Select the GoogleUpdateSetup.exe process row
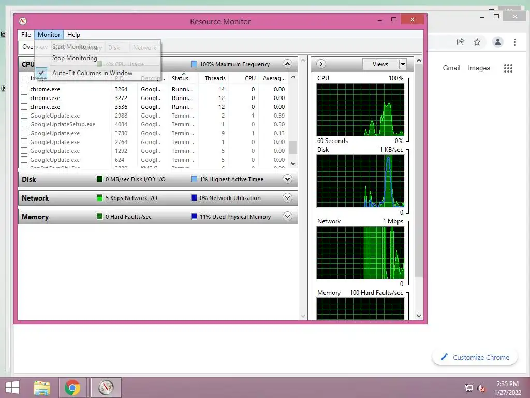 (154, 124)
